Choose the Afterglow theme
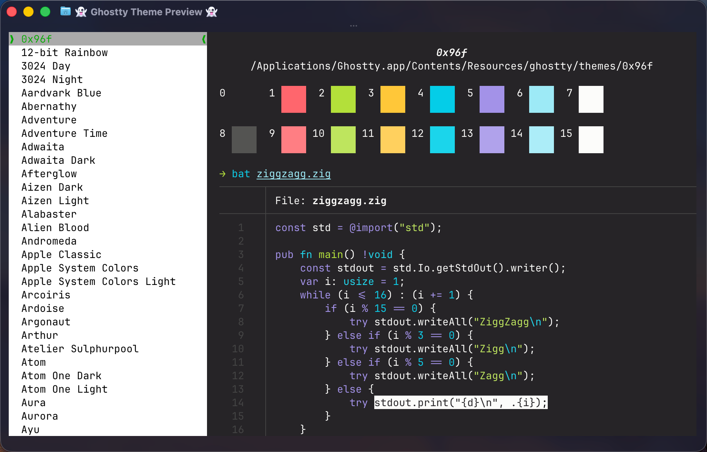The height and width of the screenshot is (452, 707). (x=108, y=174)
